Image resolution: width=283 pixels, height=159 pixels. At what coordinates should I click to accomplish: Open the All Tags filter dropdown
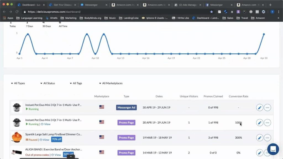pos(76,83)
